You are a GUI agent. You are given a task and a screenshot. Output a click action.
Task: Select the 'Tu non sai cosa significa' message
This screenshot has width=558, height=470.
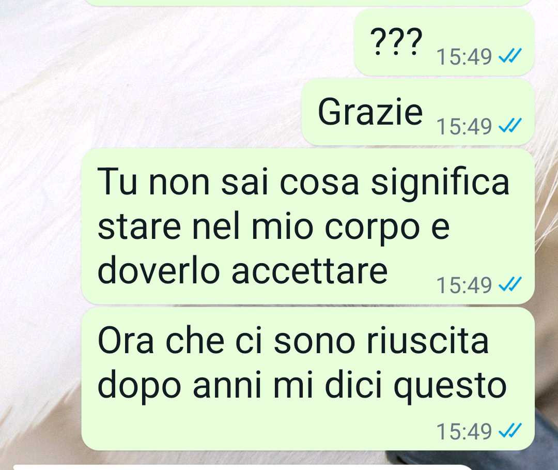tap(308, 226)
